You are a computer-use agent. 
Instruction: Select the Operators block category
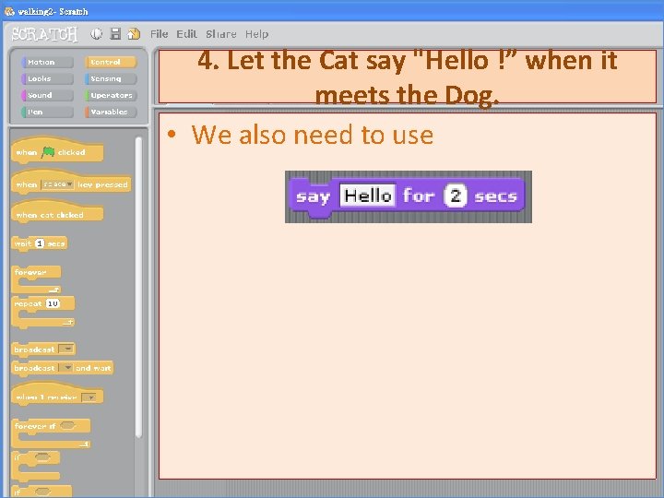click(x=111, y=95)
